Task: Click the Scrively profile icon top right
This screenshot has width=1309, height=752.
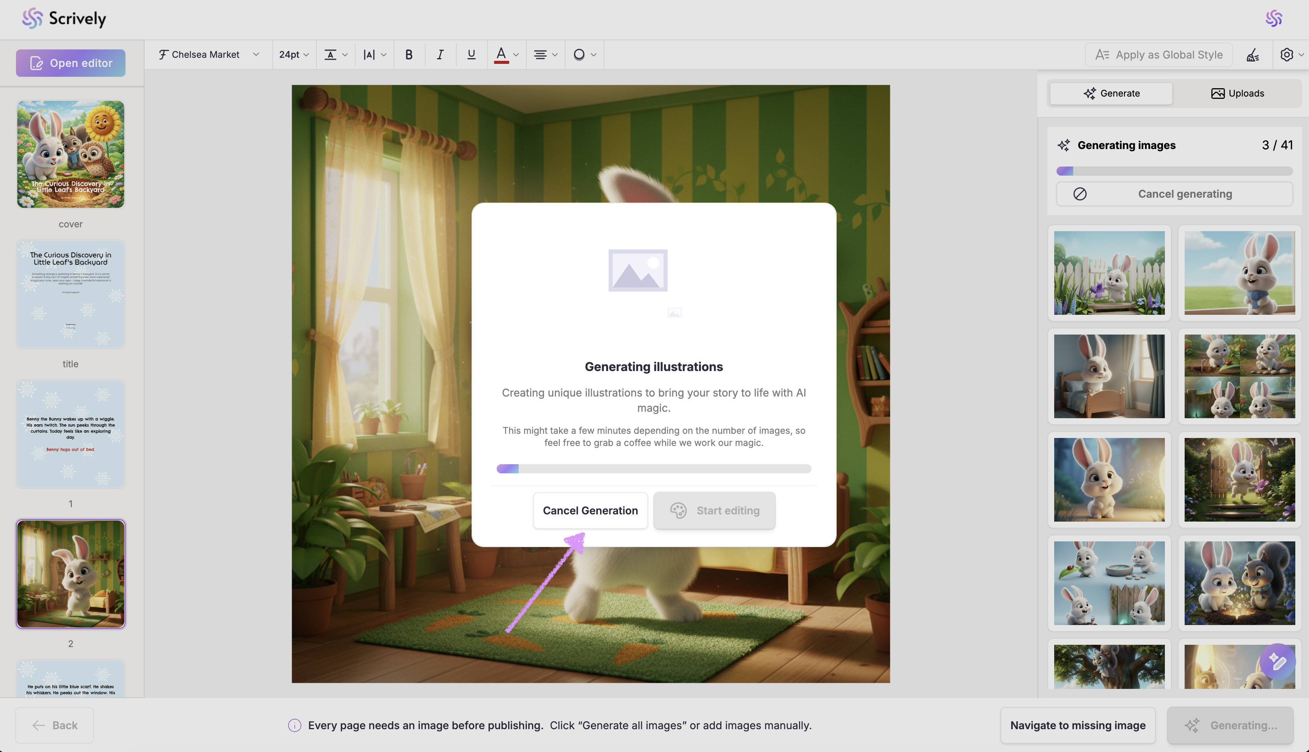Action: point(1273,19)
